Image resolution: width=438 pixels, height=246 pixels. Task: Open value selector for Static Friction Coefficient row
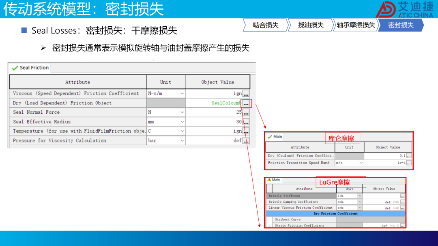[x=403, y=226]
